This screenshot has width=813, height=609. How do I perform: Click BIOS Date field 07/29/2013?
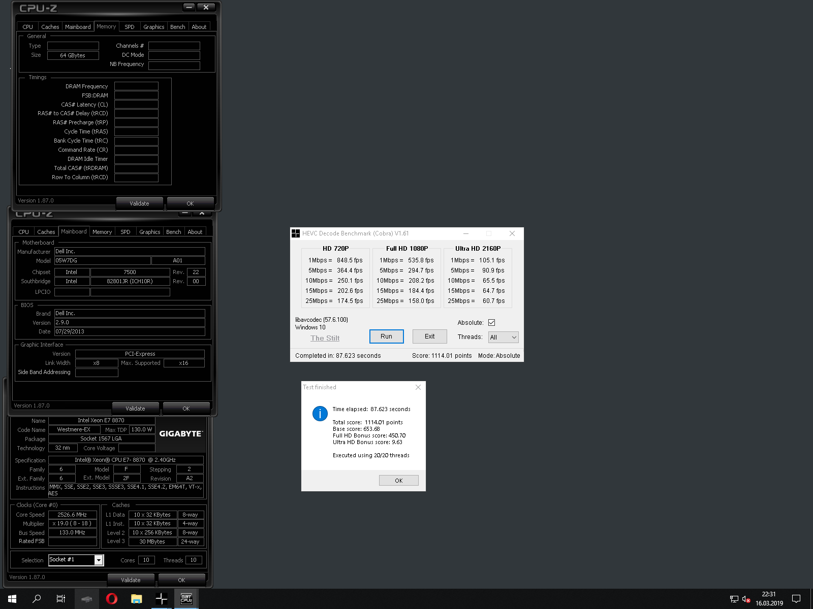(x=130, y=332)
